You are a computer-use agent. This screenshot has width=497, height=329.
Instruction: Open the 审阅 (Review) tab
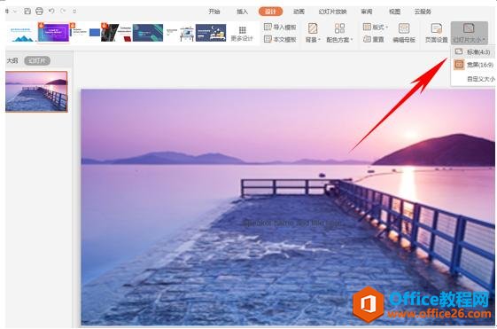(x=367, y=12)
